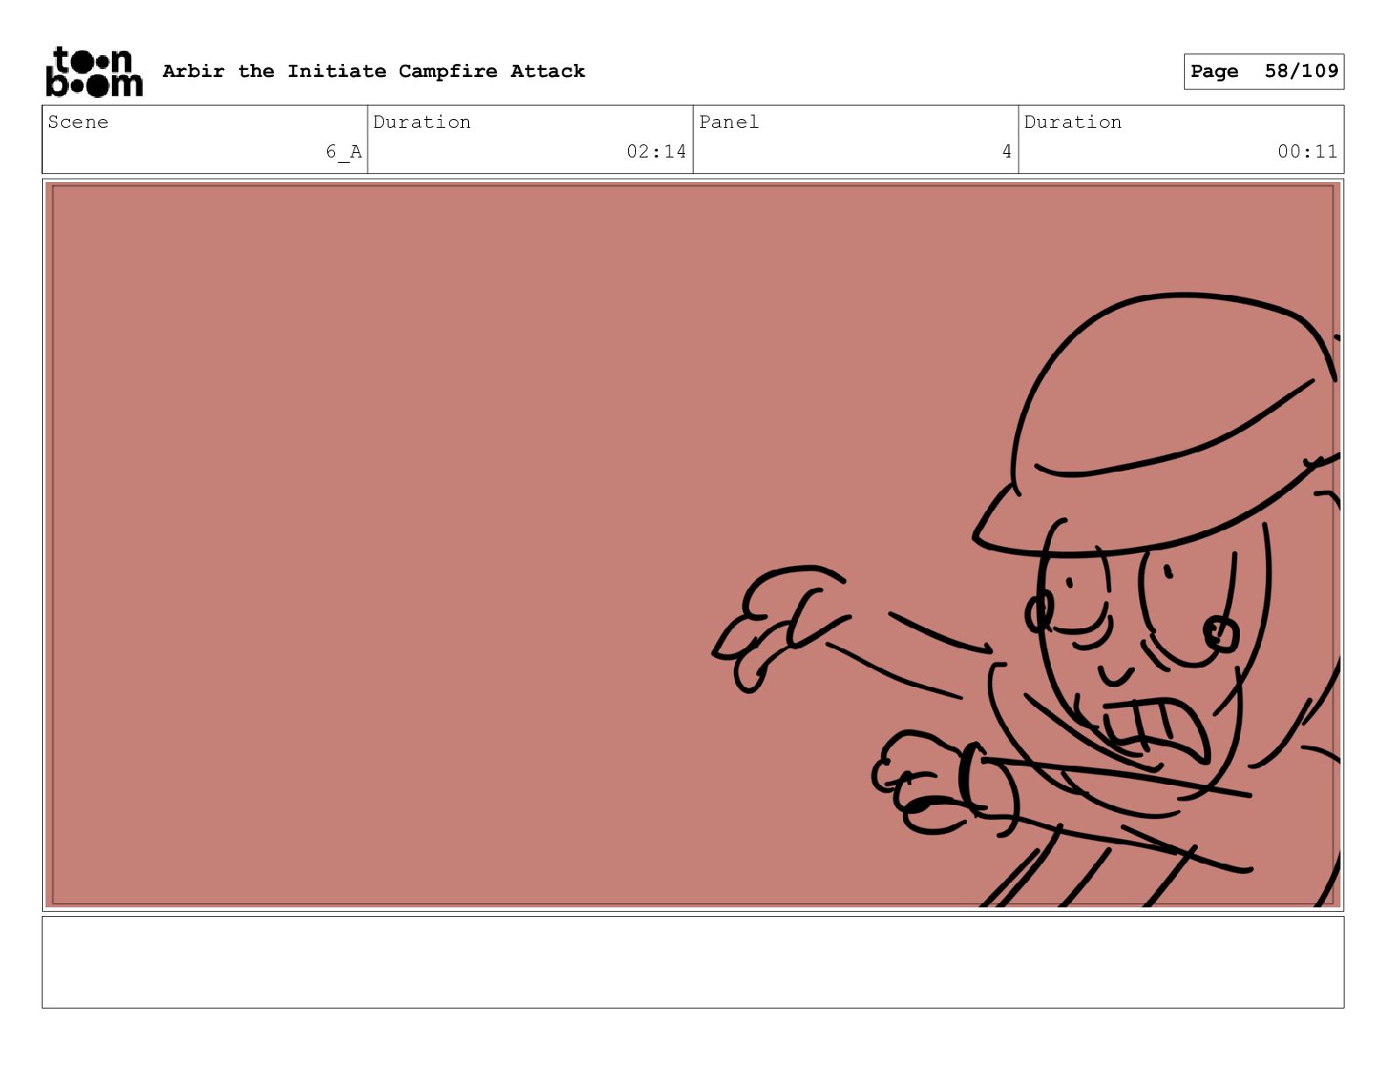1386x1071 pixels.
Task: Select the panel number '4'
Action: (1006, 151)
